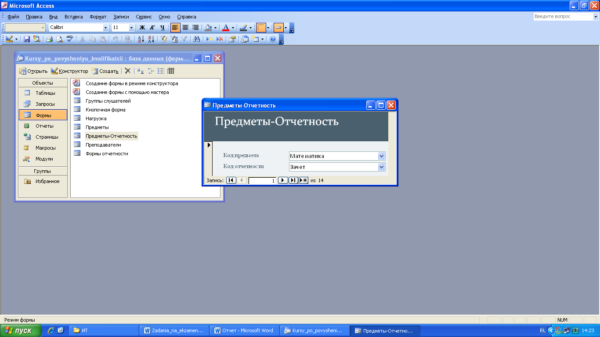Open the Записи menu
Screen dimensions: 600x337
(121, 17)
